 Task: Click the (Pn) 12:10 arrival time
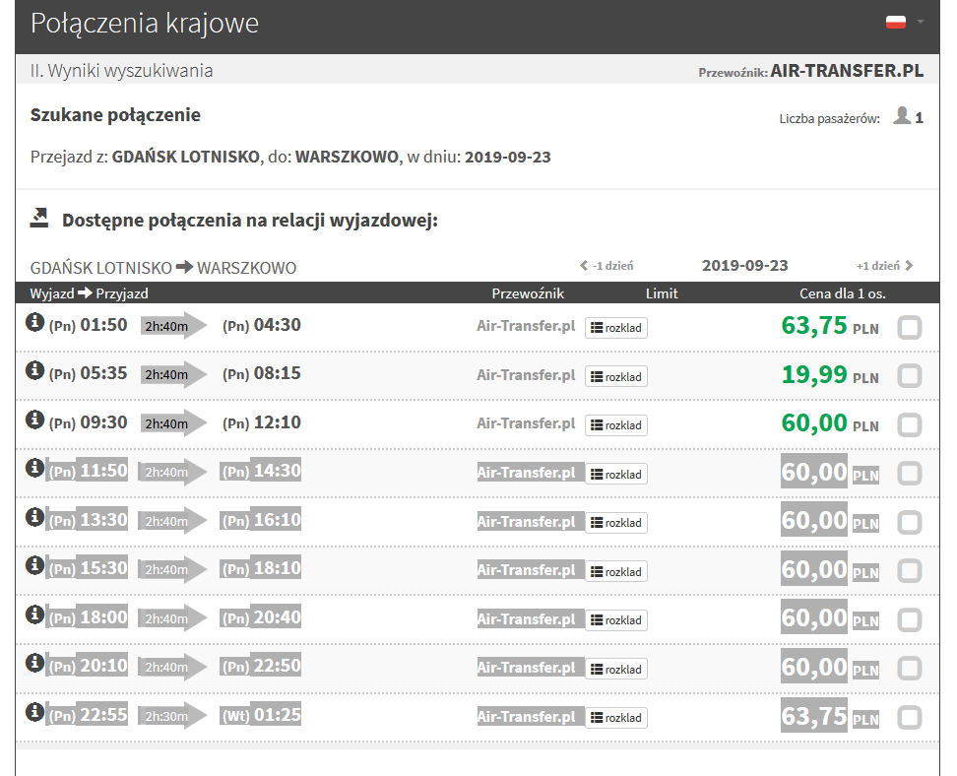261,421
